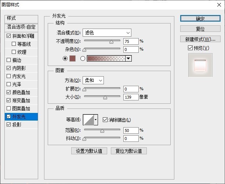Select the solid color radio button
This screenshot has width=225, height=184.
point(65,59)
